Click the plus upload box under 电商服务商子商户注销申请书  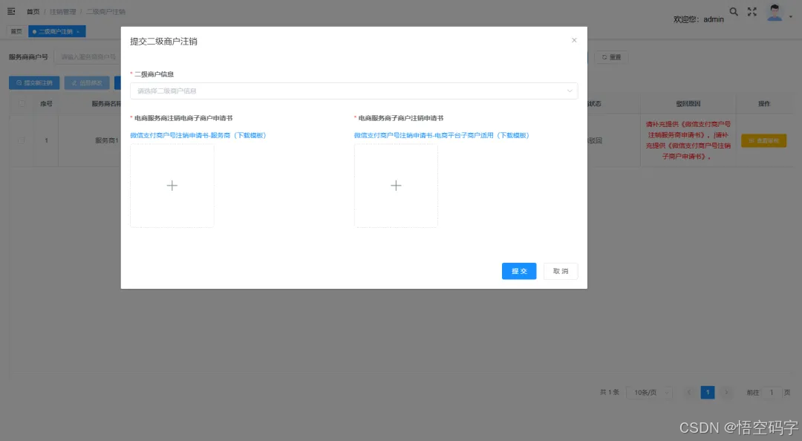(396, 185)
